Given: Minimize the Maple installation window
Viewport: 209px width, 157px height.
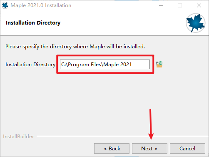Looking at the screenshot, I should click(x=161, y=5).
